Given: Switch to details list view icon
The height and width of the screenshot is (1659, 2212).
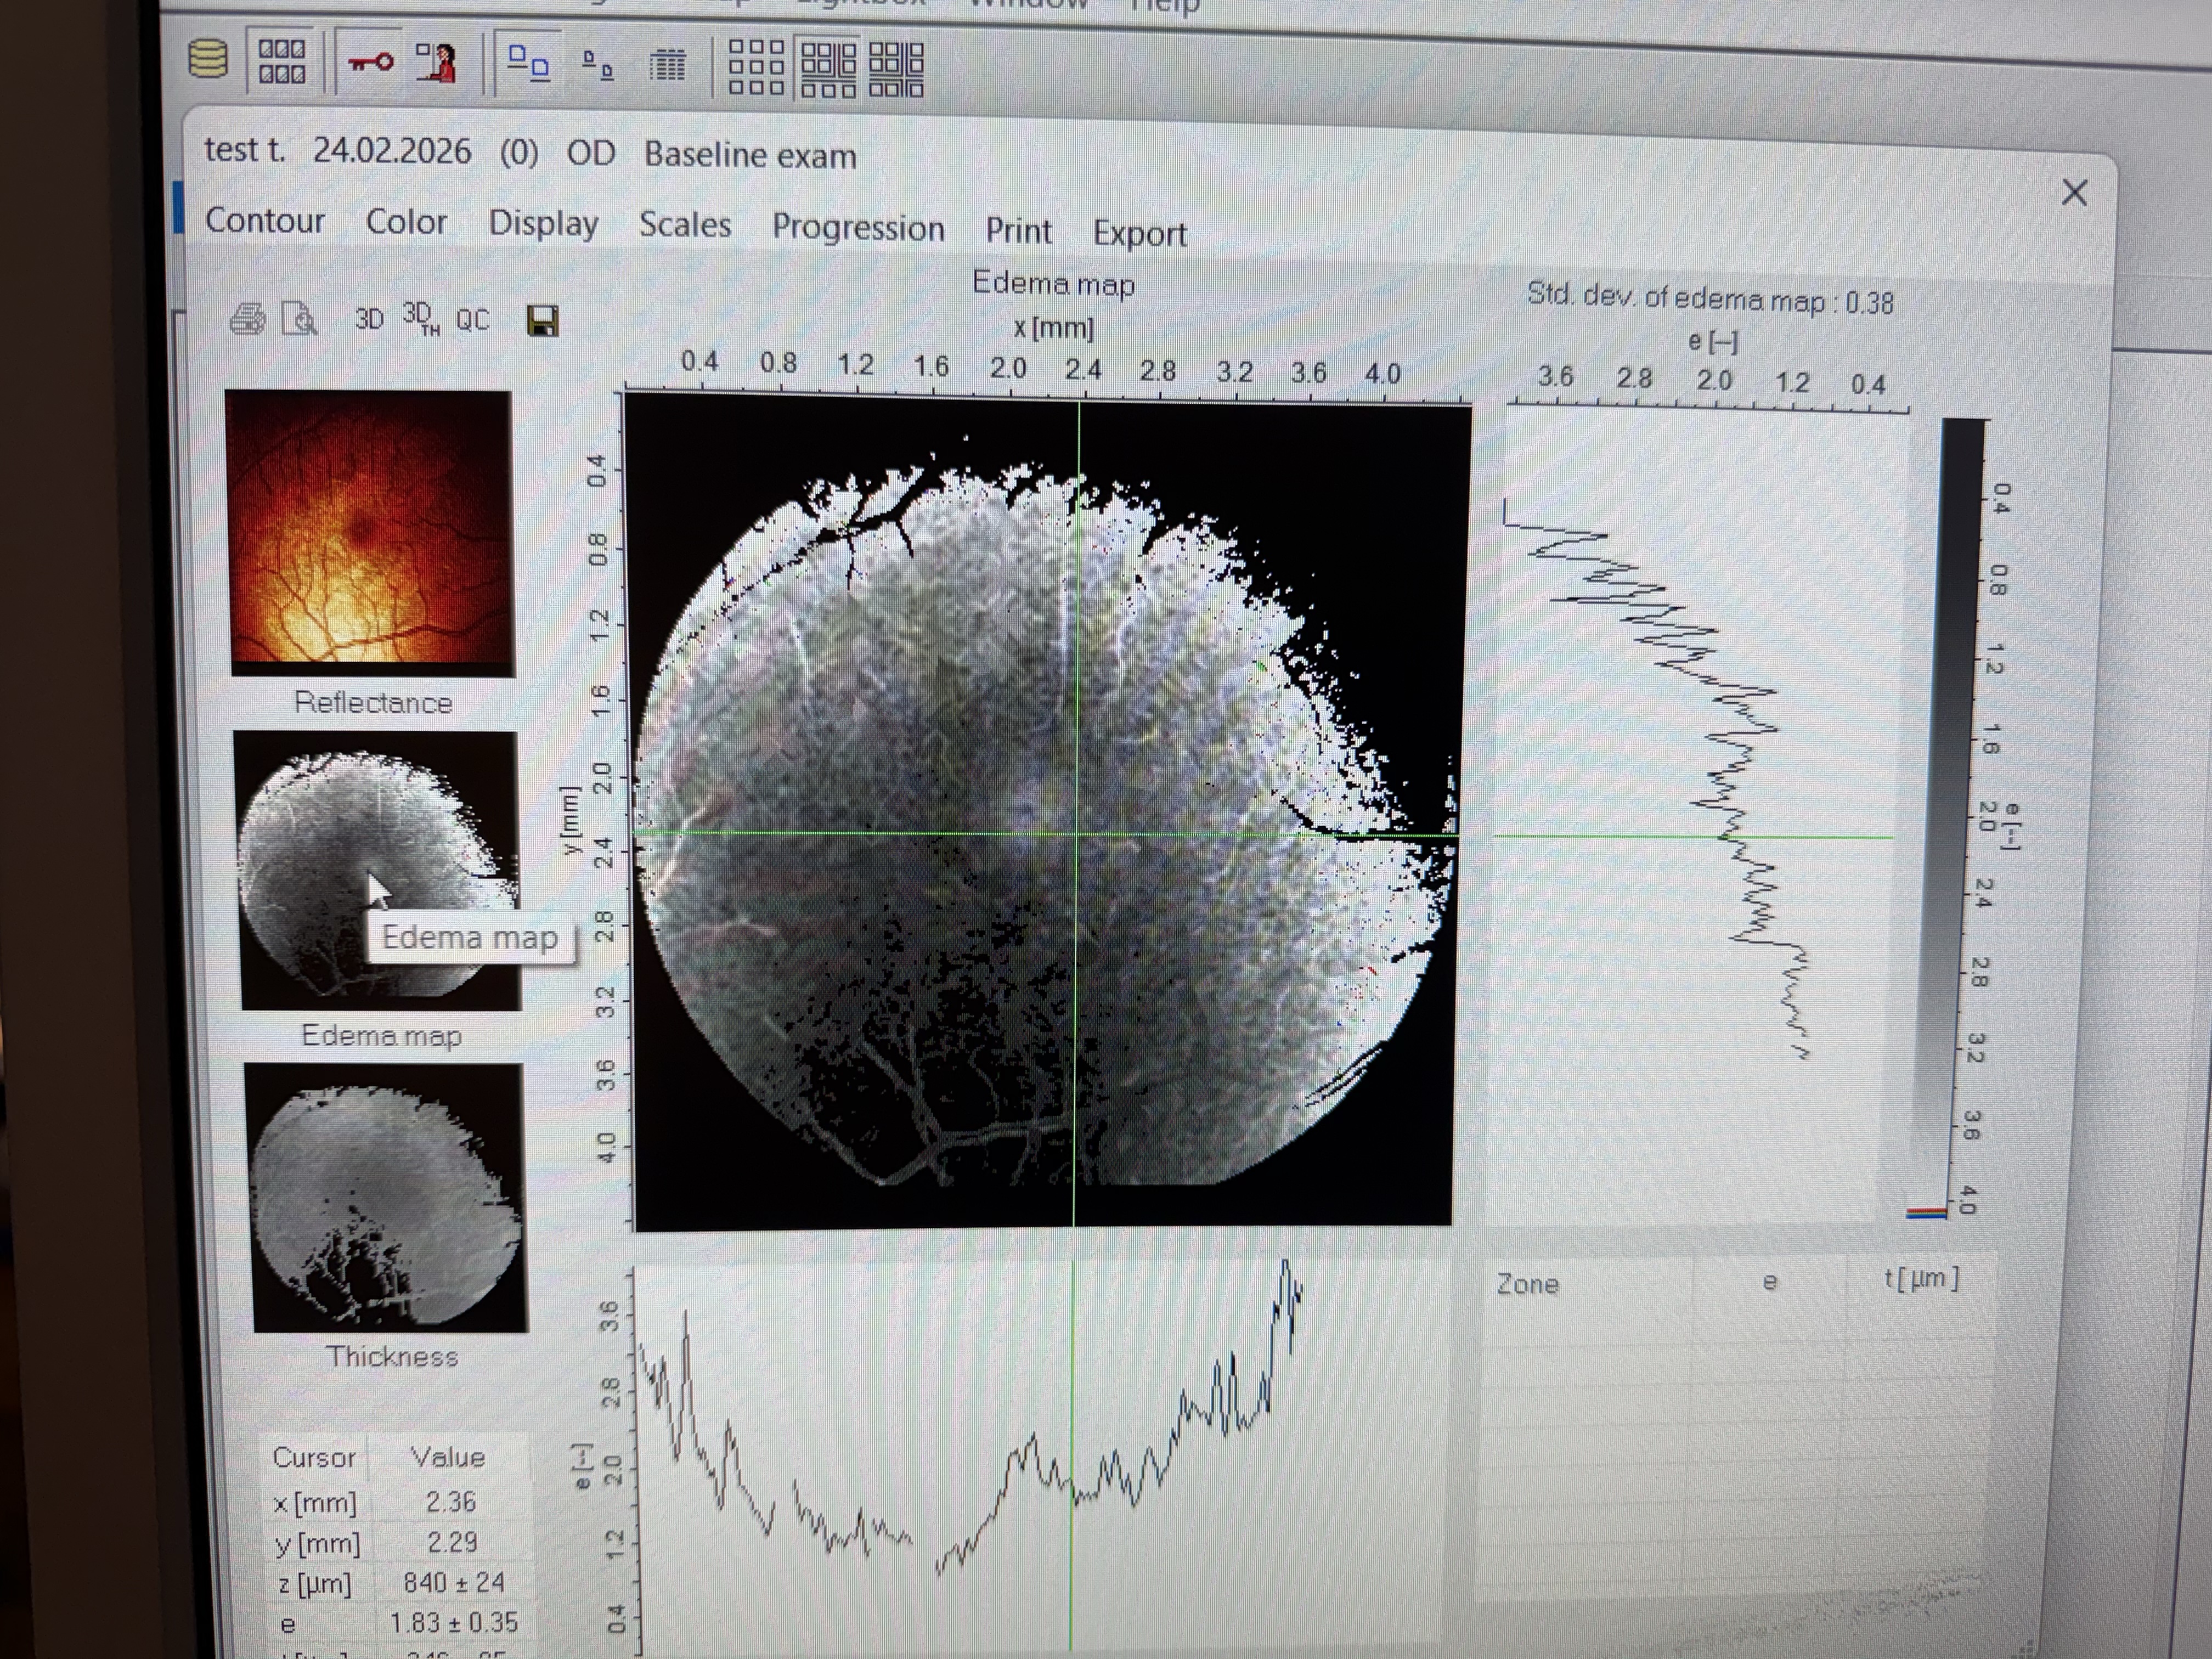Looking at the screenshot, I should [667, 67].
